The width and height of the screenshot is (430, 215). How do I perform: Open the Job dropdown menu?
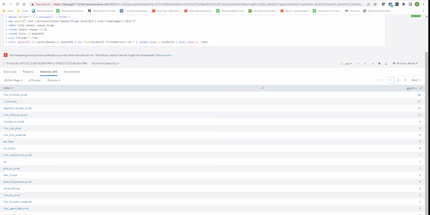pyautogui.click(x=348, y=64)
